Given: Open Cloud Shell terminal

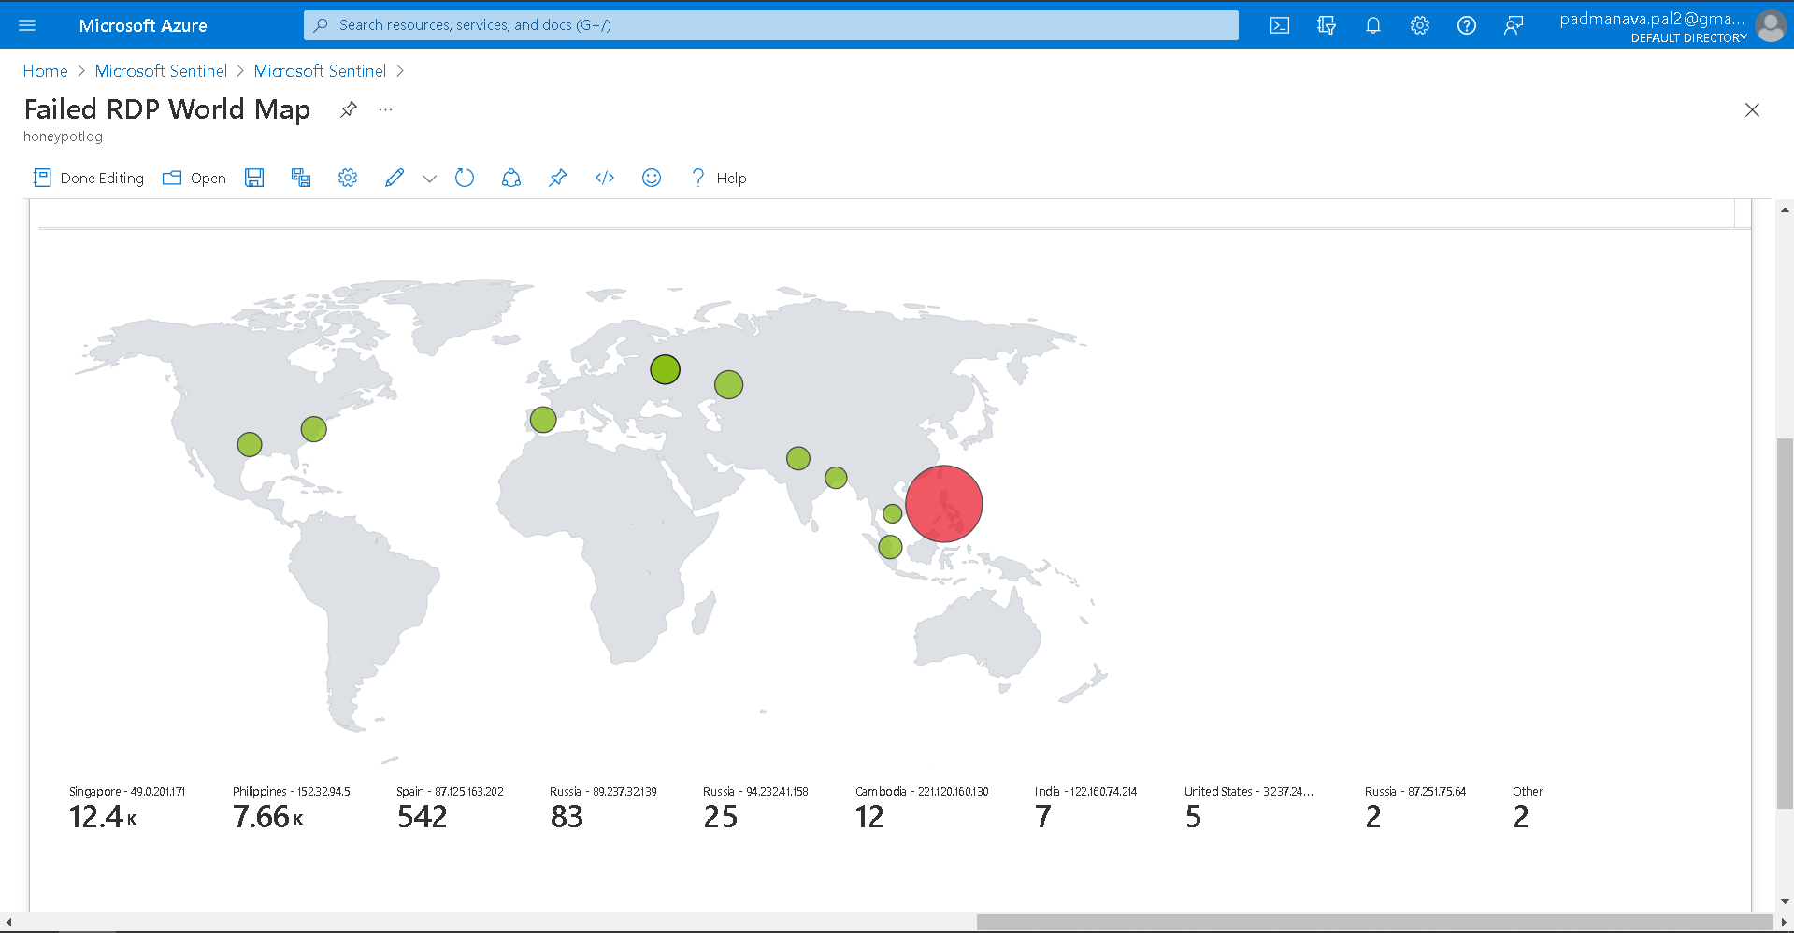Looking at the screenshot, I should coord(1279,25).
